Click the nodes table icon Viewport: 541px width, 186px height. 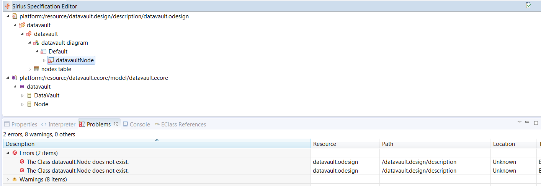pos(36,69)
